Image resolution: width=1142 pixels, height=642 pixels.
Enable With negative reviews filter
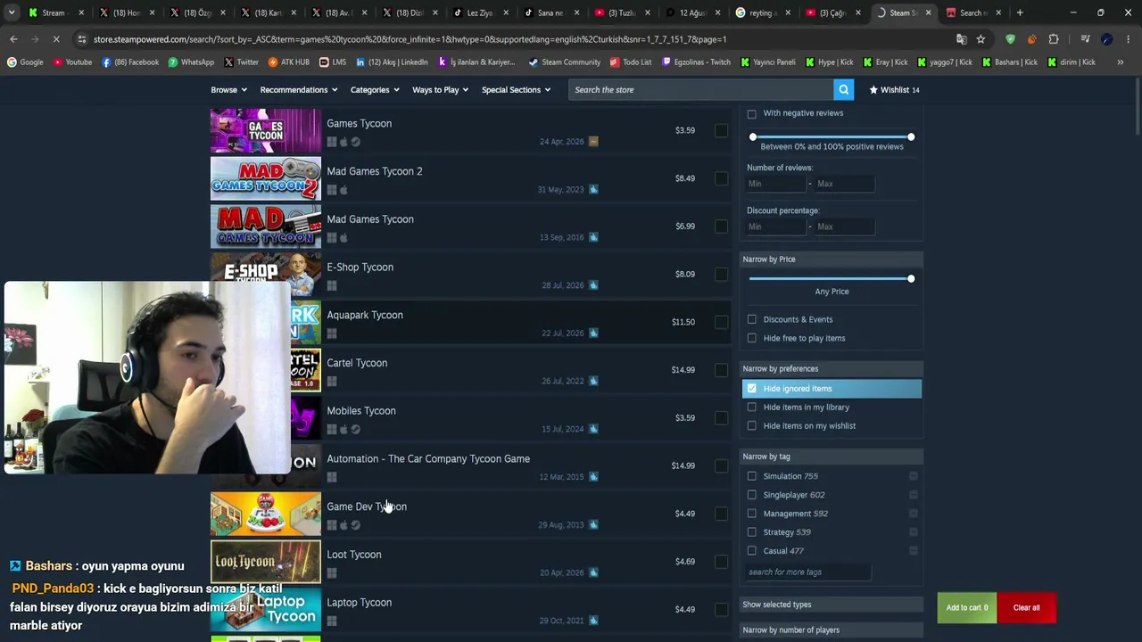tap(751, 113)
